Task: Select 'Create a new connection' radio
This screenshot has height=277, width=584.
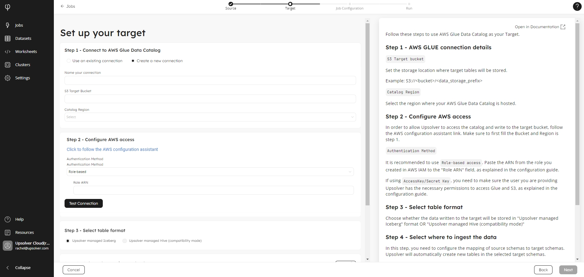Action: pyautogui.click(x=133, y=61)
